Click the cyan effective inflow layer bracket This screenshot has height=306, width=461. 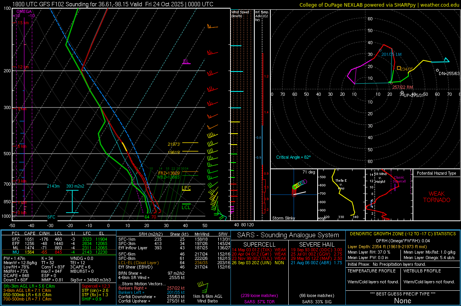[72, 202]
